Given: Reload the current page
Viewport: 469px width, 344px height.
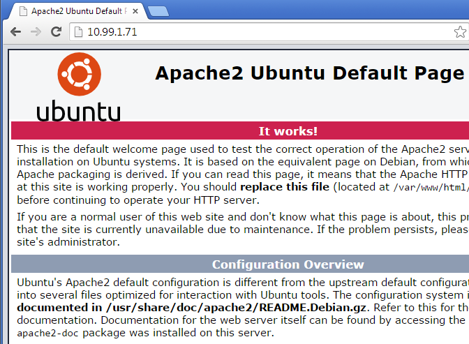Looking at the screenshot, I should coord(56,31).
